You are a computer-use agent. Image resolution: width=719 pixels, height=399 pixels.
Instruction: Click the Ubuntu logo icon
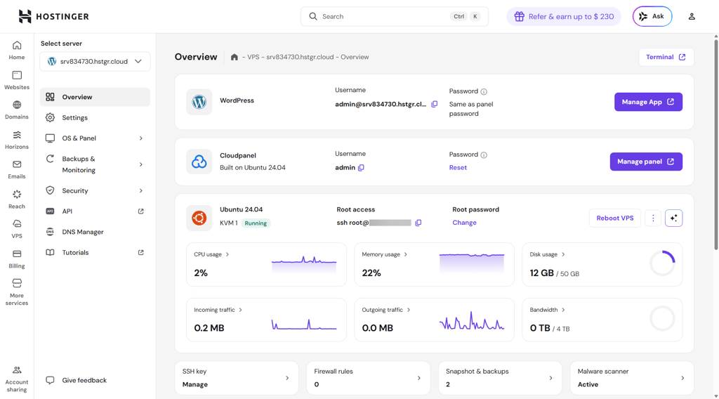tap(199, 218)
